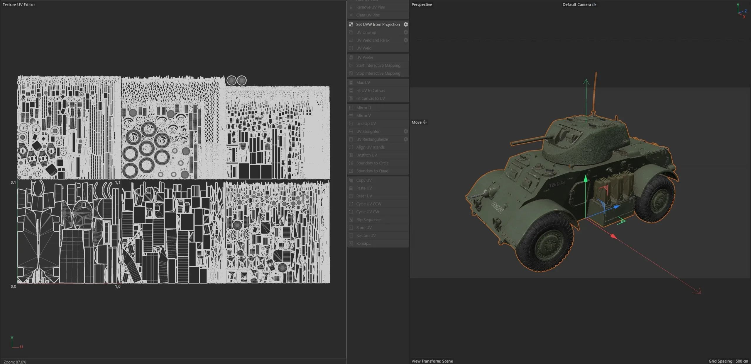The image size is (751, 364).
Task: Open the UV Straighten settings gear
Action: point(406,131)
